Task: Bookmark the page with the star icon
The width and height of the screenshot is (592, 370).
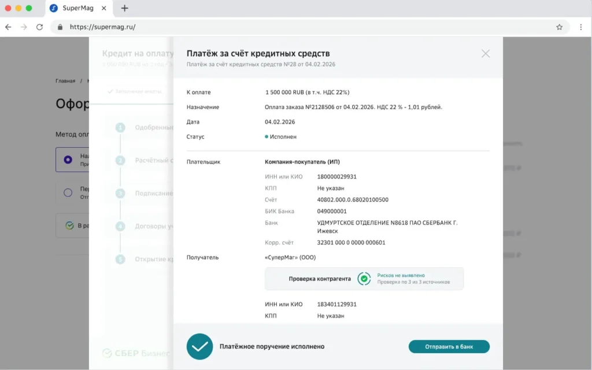Action: pos(559,27)
